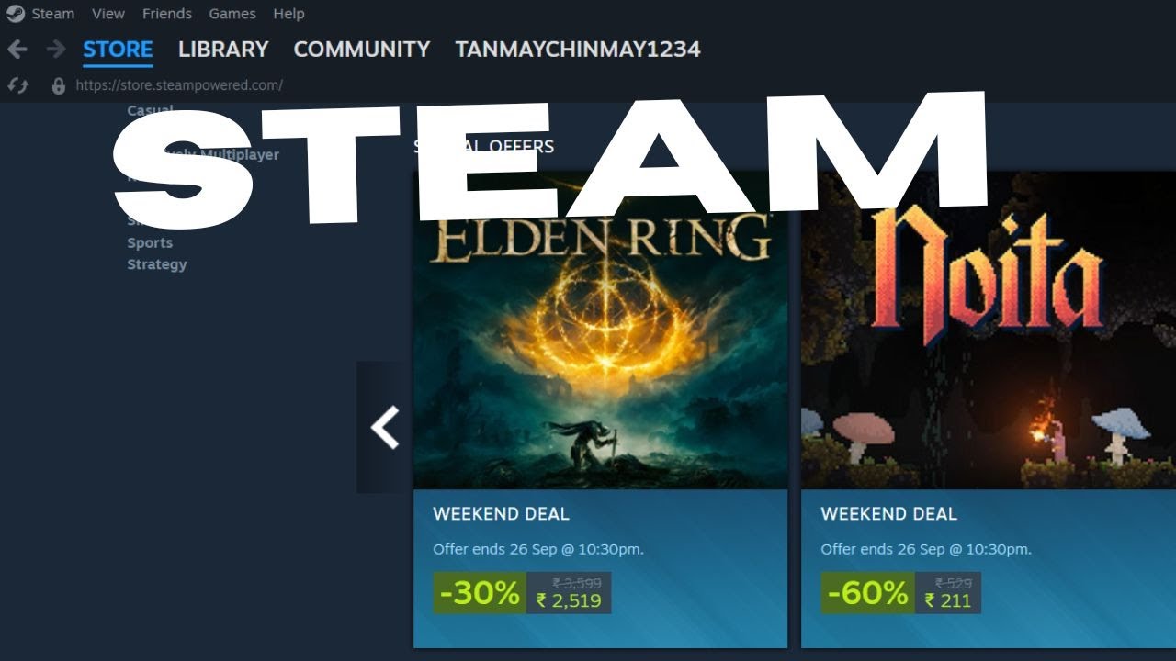Open the Games menu
The width and height of the screenshot is (1176, 661).
point(232,14)
